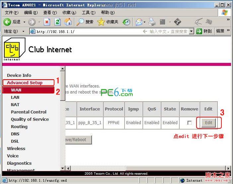This screenshot has height=184, width=233.
Task: Open the Wireless section
Action: pos(16,148)
